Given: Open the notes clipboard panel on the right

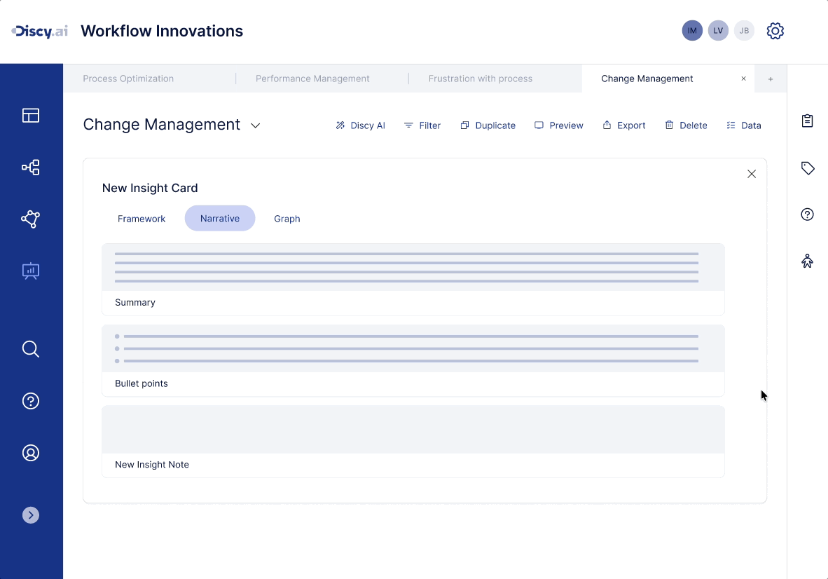Looking at the screenshot, I should click(x=807, y=121).
